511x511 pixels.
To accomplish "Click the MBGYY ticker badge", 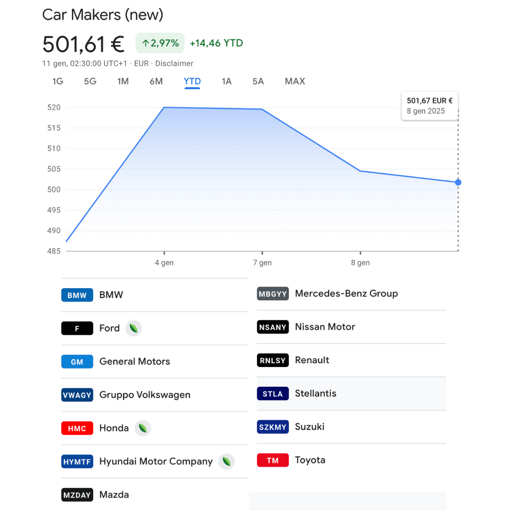I will (273, 294).
